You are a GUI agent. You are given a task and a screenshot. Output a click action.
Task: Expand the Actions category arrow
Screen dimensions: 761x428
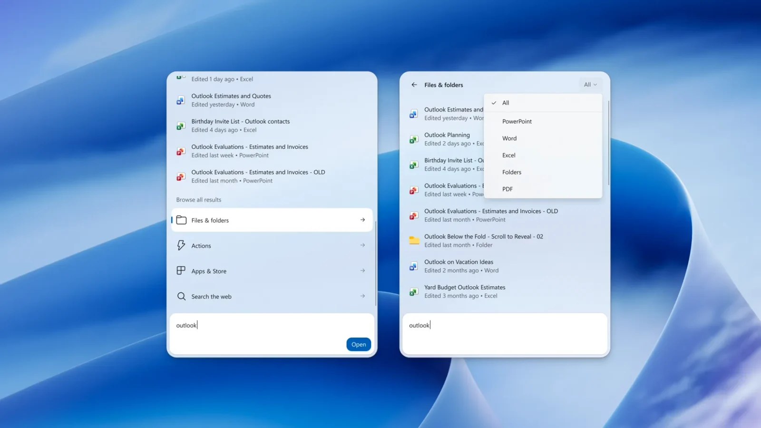pyautogui.click(x=362, y=245)
